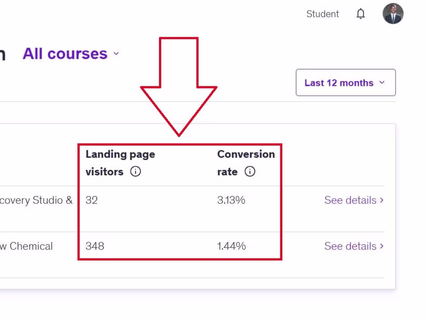Open the Conversion rate info tooltip
The height and width of the screenshot is (320, 426).
coord(250,172)
